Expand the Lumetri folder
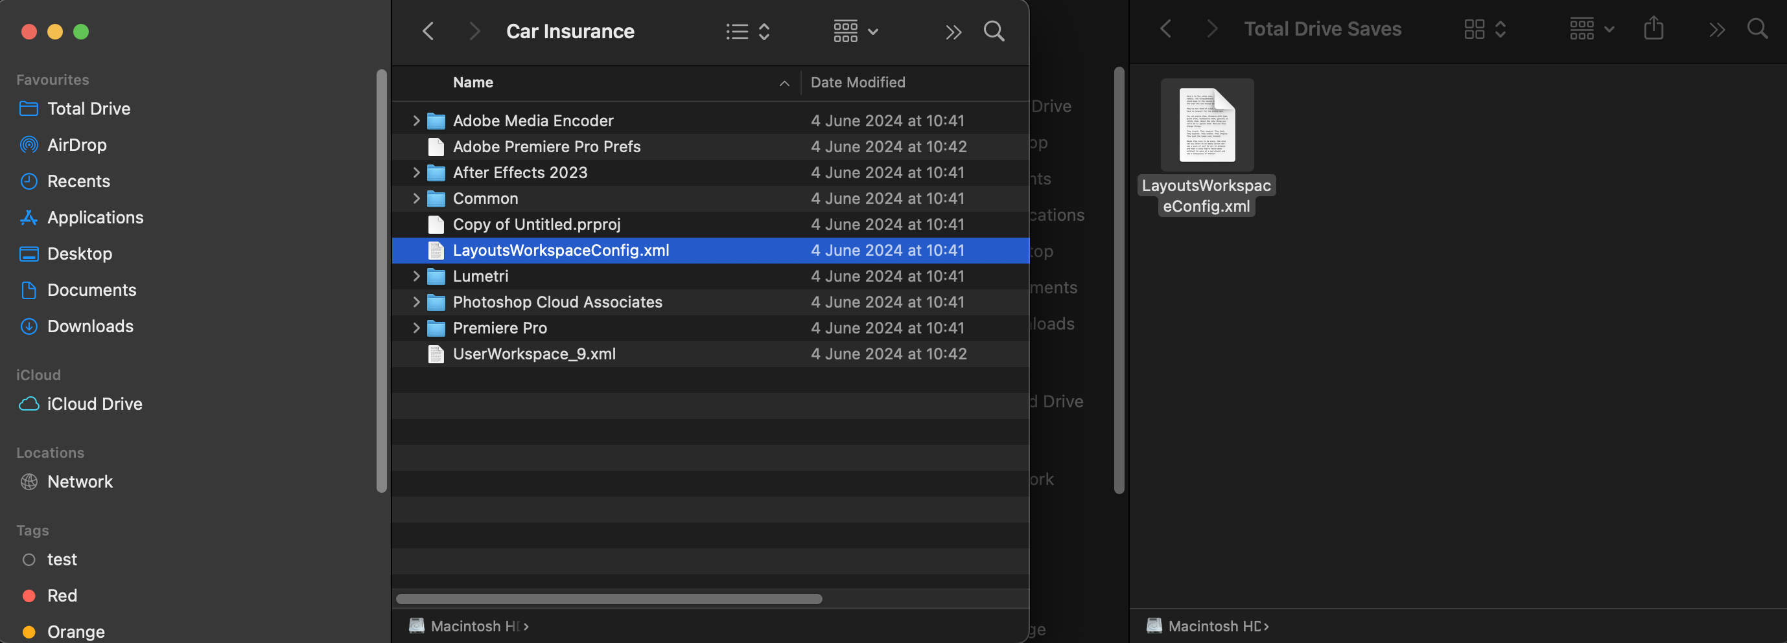Screen dimensions: 1787x643 coord(416,276)
